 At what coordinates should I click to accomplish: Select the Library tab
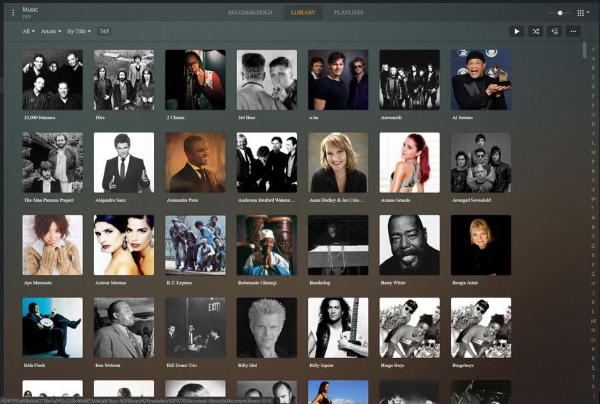302,13
